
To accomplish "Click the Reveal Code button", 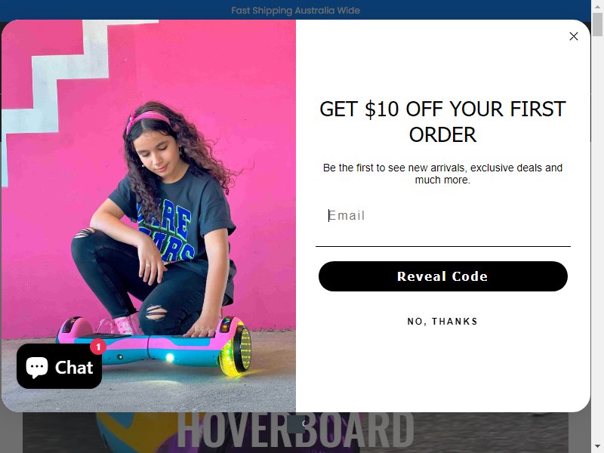I will (x=443, y=276).
